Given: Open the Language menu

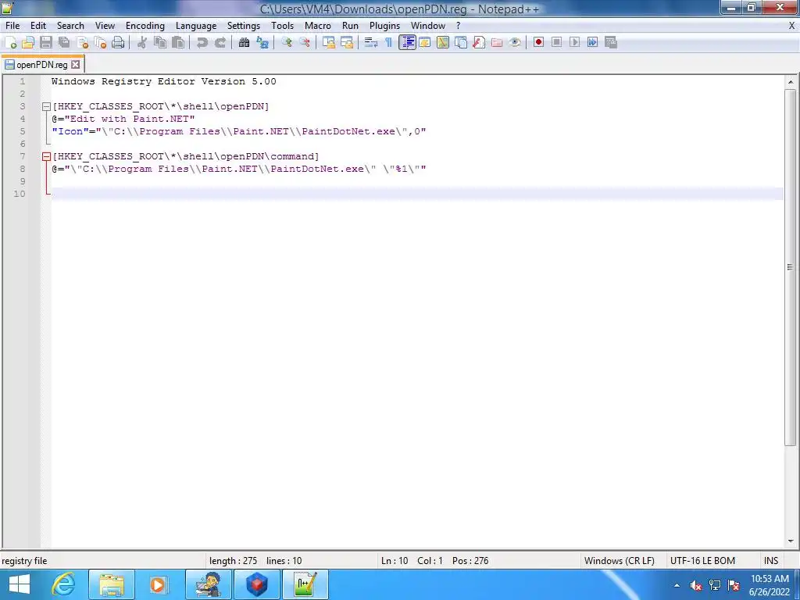Looking at the screenshot, I should click(196, 26).
